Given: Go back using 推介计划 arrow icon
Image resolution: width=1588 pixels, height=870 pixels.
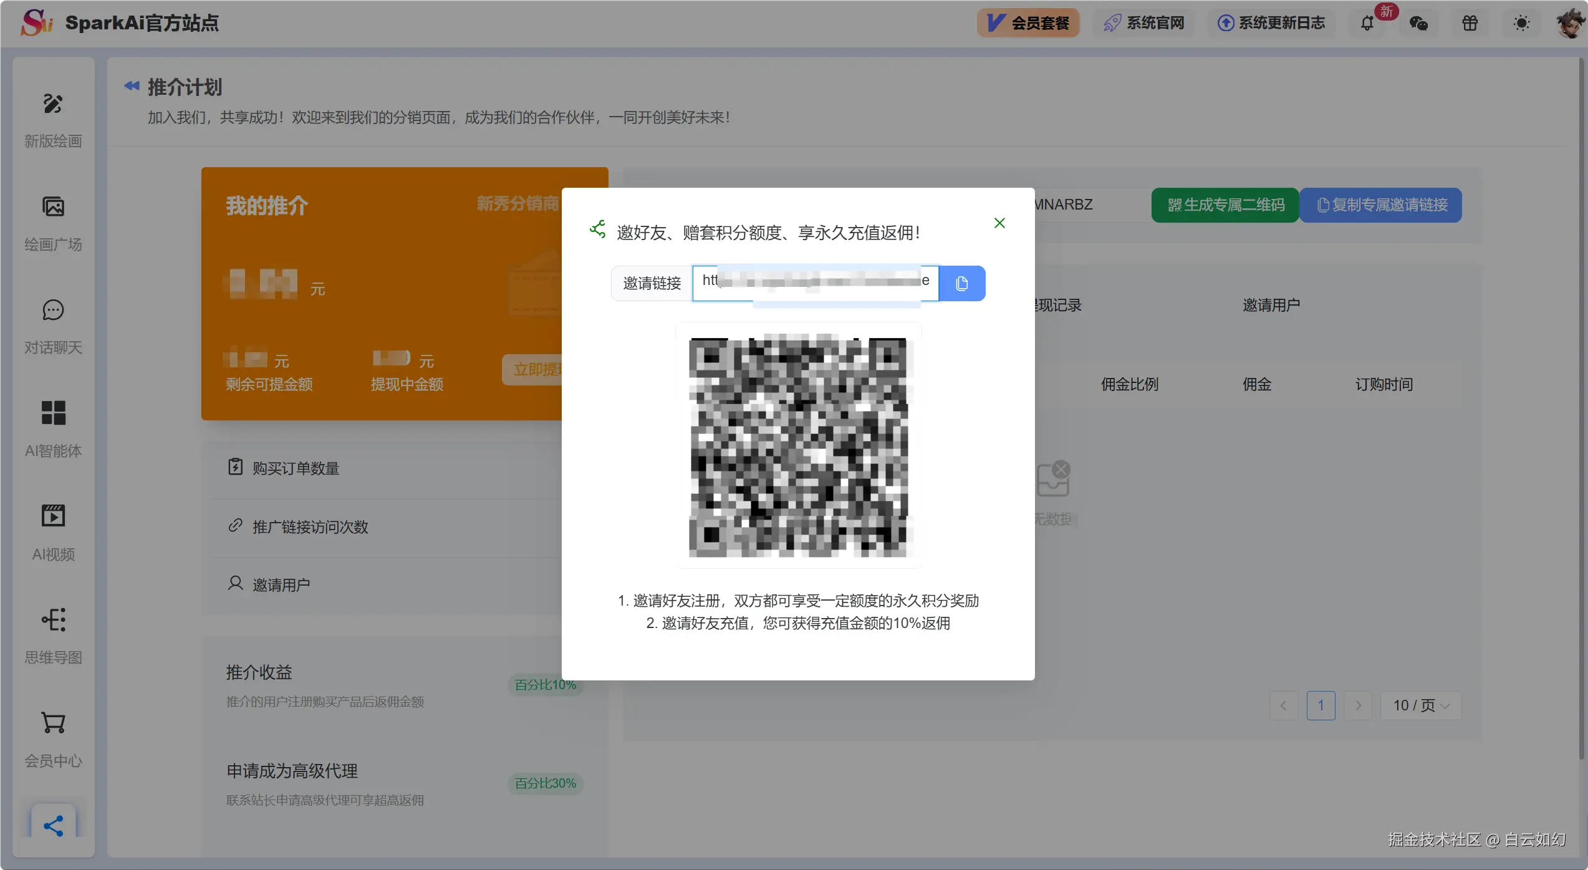Looking at the screenshot, I should click(x=132, y=86).
